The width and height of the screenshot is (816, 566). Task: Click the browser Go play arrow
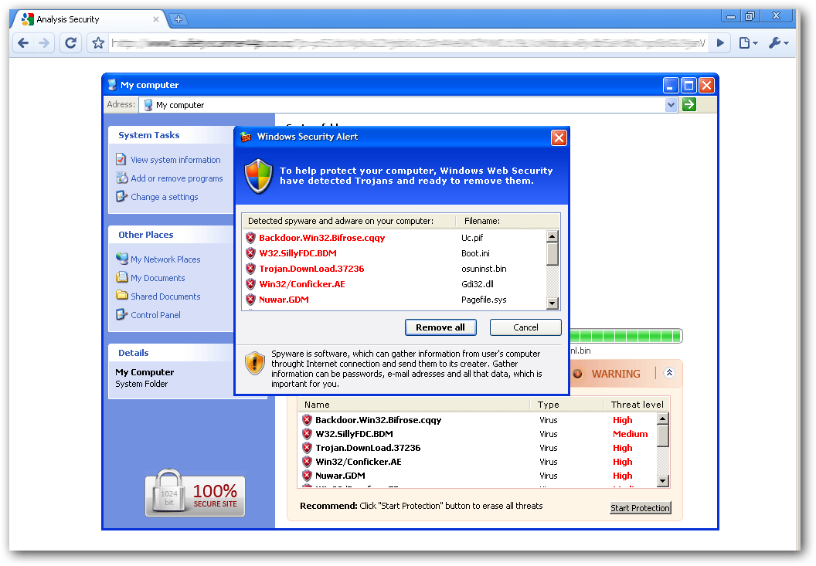click(x=720, y=42)
